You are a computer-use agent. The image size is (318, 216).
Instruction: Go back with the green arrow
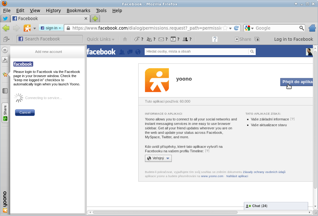click(6, 28)
